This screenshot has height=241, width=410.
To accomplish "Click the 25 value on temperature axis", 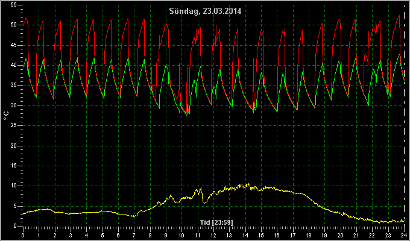I will point(14,126).
